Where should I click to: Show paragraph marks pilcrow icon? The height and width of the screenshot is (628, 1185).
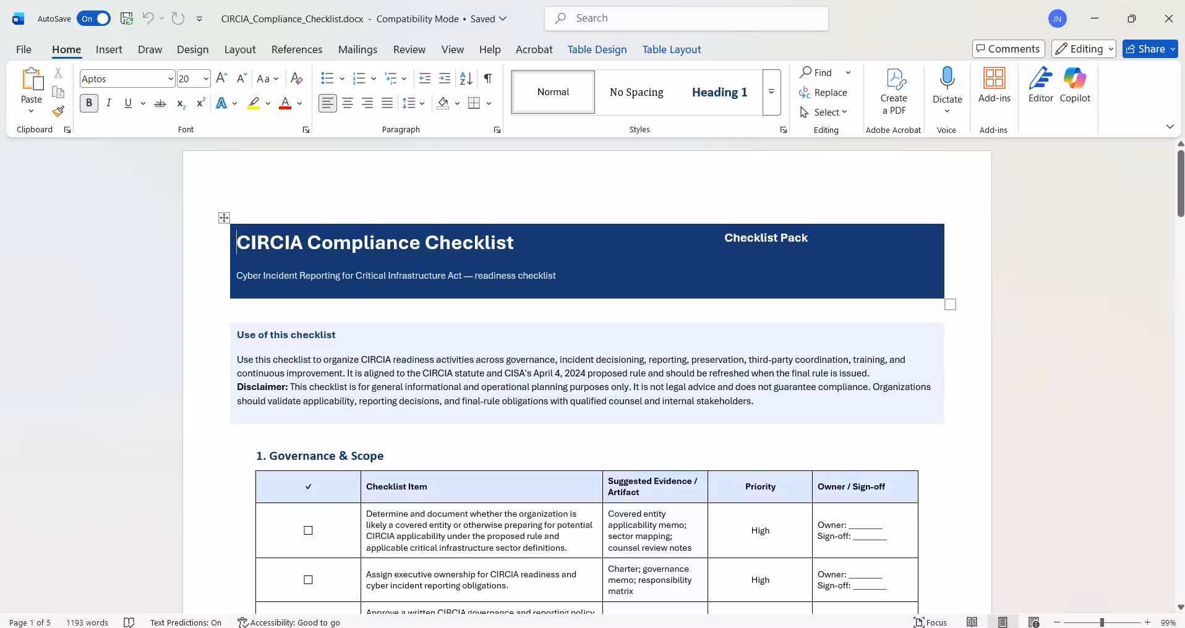[488, 78]
